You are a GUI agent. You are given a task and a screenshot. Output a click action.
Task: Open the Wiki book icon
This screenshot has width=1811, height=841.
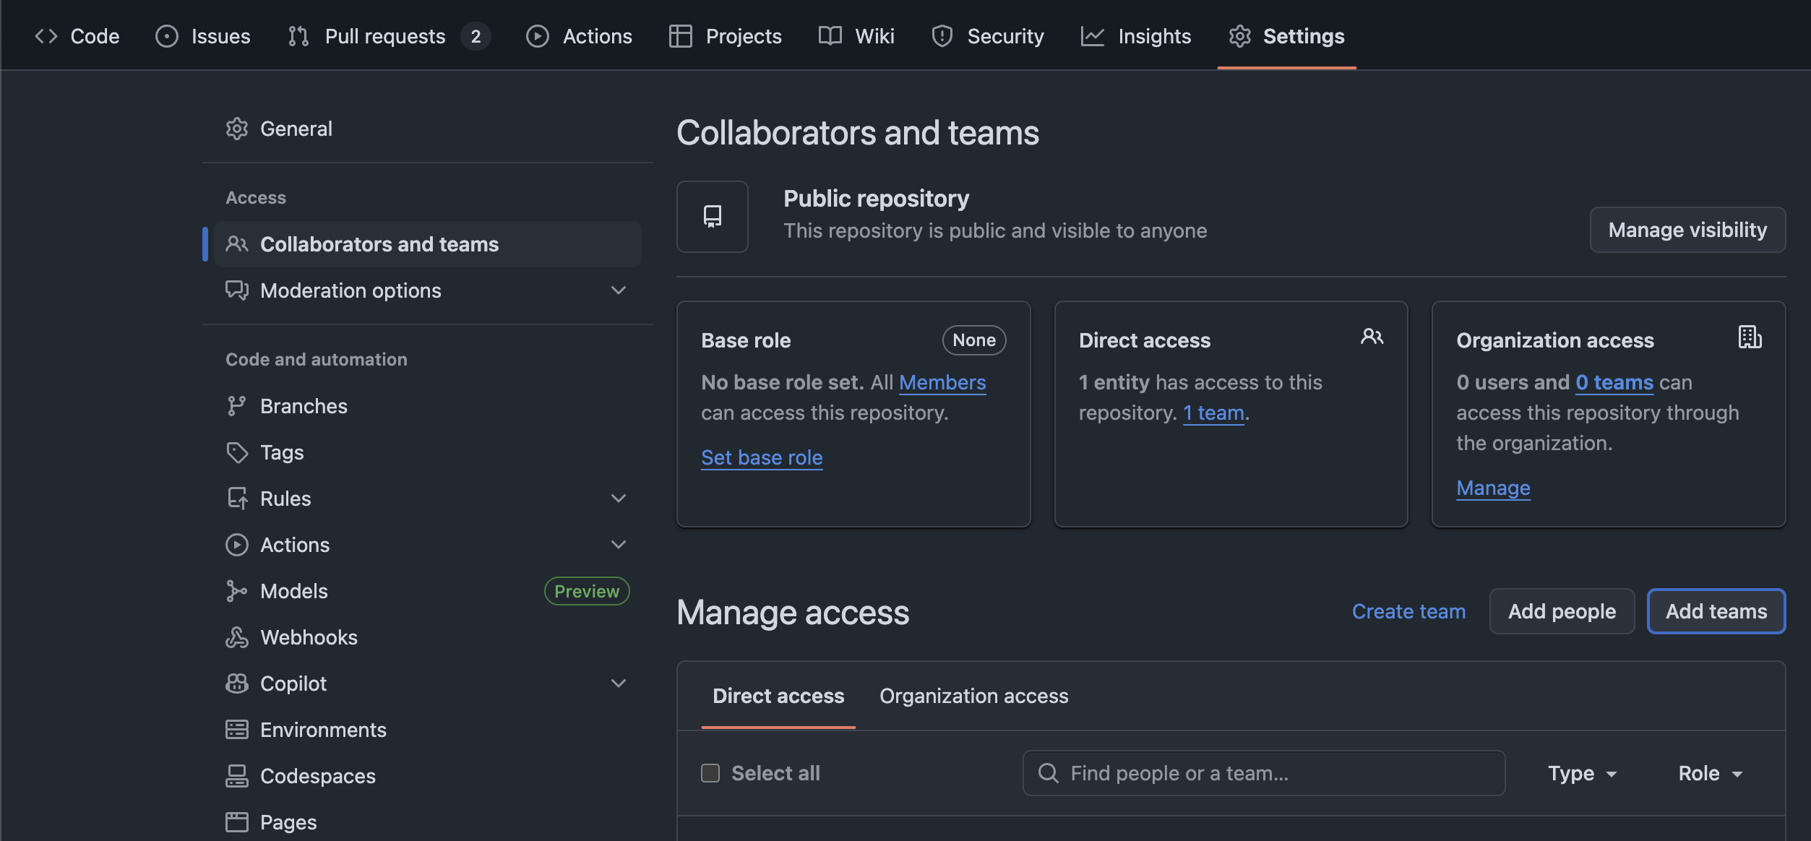pyautogui.click(x=828, y=35)
